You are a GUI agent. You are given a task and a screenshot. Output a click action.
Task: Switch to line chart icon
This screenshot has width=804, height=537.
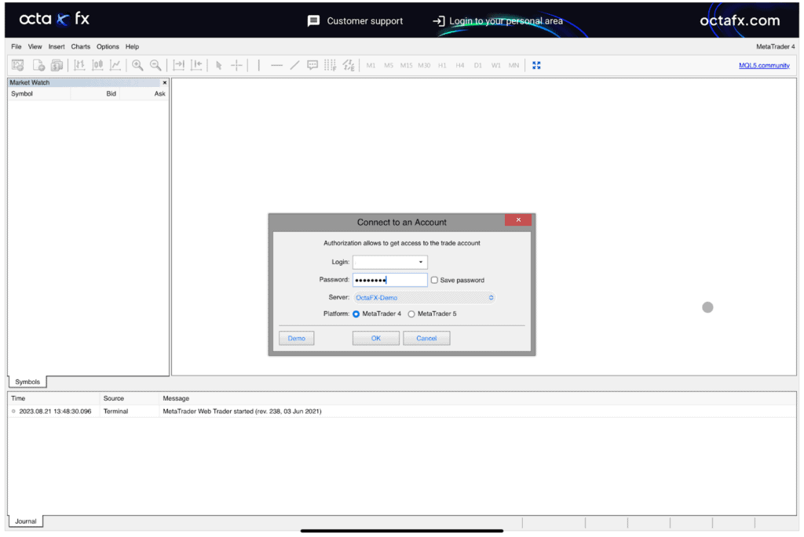(x=115, y=65)
